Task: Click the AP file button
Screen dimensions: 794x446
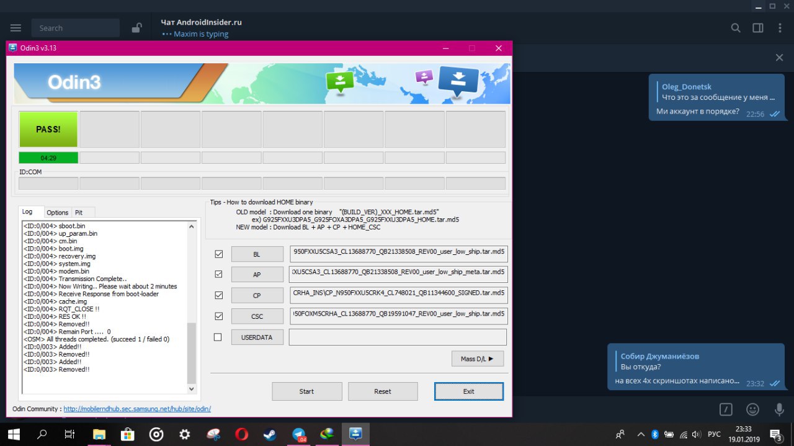Action: pyautogui.click(x=257, y=275)
